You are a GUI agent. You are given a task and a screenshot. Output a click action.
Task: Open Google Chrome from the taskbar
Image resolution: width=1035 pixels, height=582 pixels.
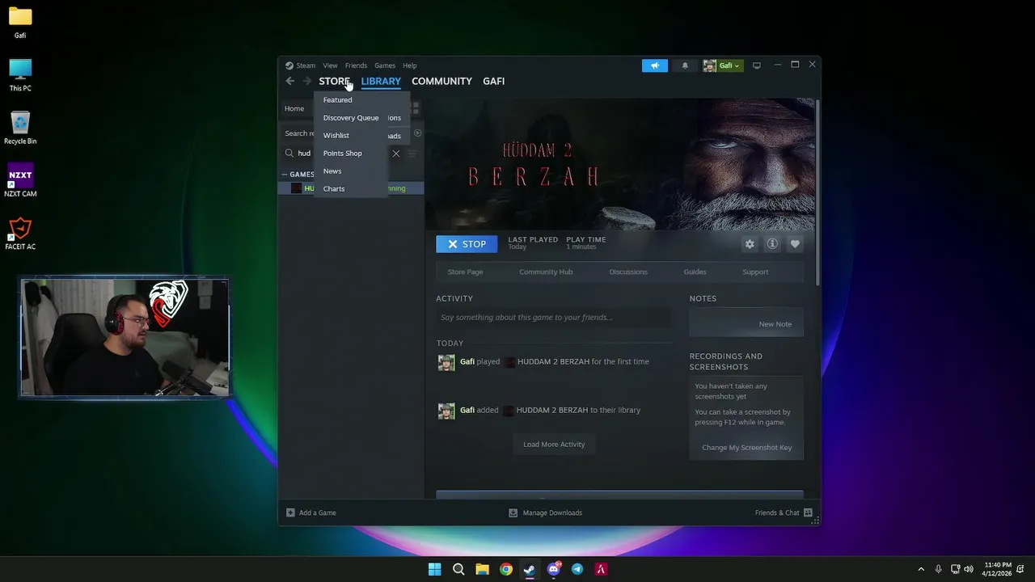click(506, 569)
